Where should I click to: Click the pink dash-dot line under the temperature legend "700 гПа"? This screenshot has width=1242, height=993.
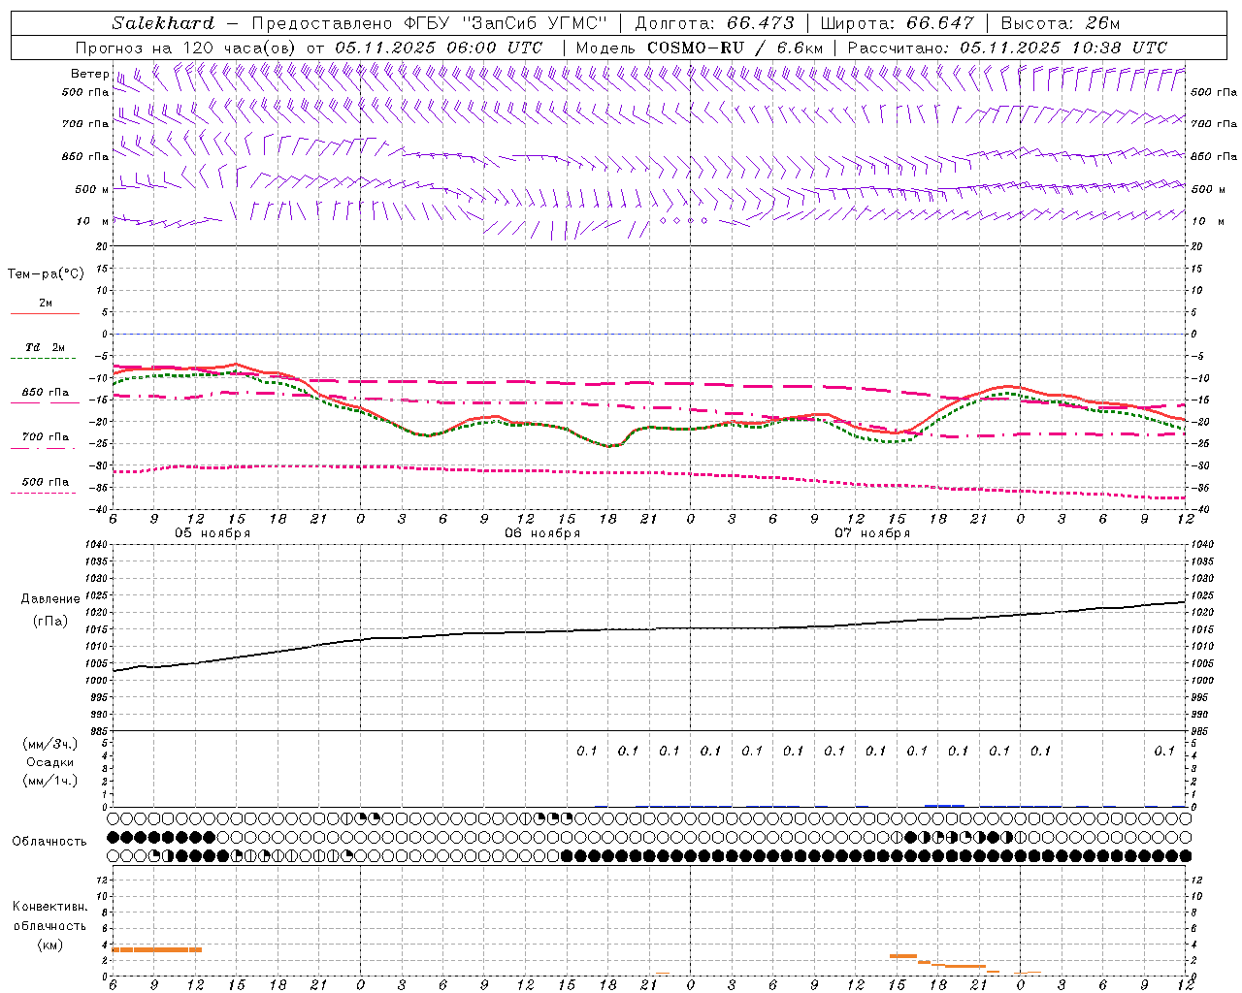click(43, 448)
